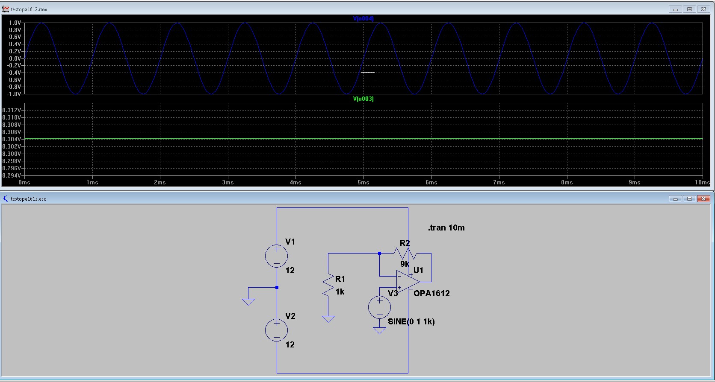Close the testopa1612.raw waveform window

703,9
